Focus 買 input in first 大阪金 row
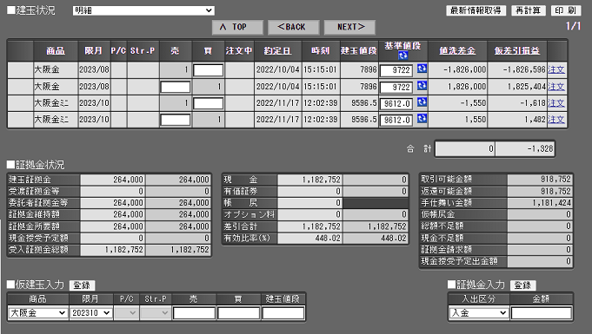This screenshot has height=334, width=592. (x=208, y=70)
